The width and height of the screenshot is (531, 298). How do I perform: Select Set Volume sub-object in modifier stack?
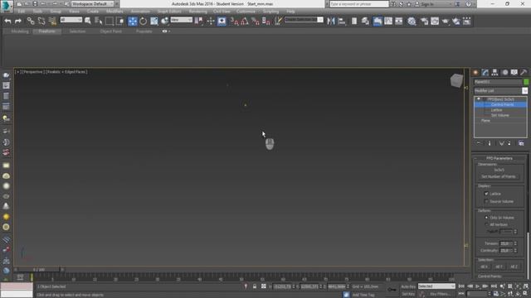click(499, 115)
